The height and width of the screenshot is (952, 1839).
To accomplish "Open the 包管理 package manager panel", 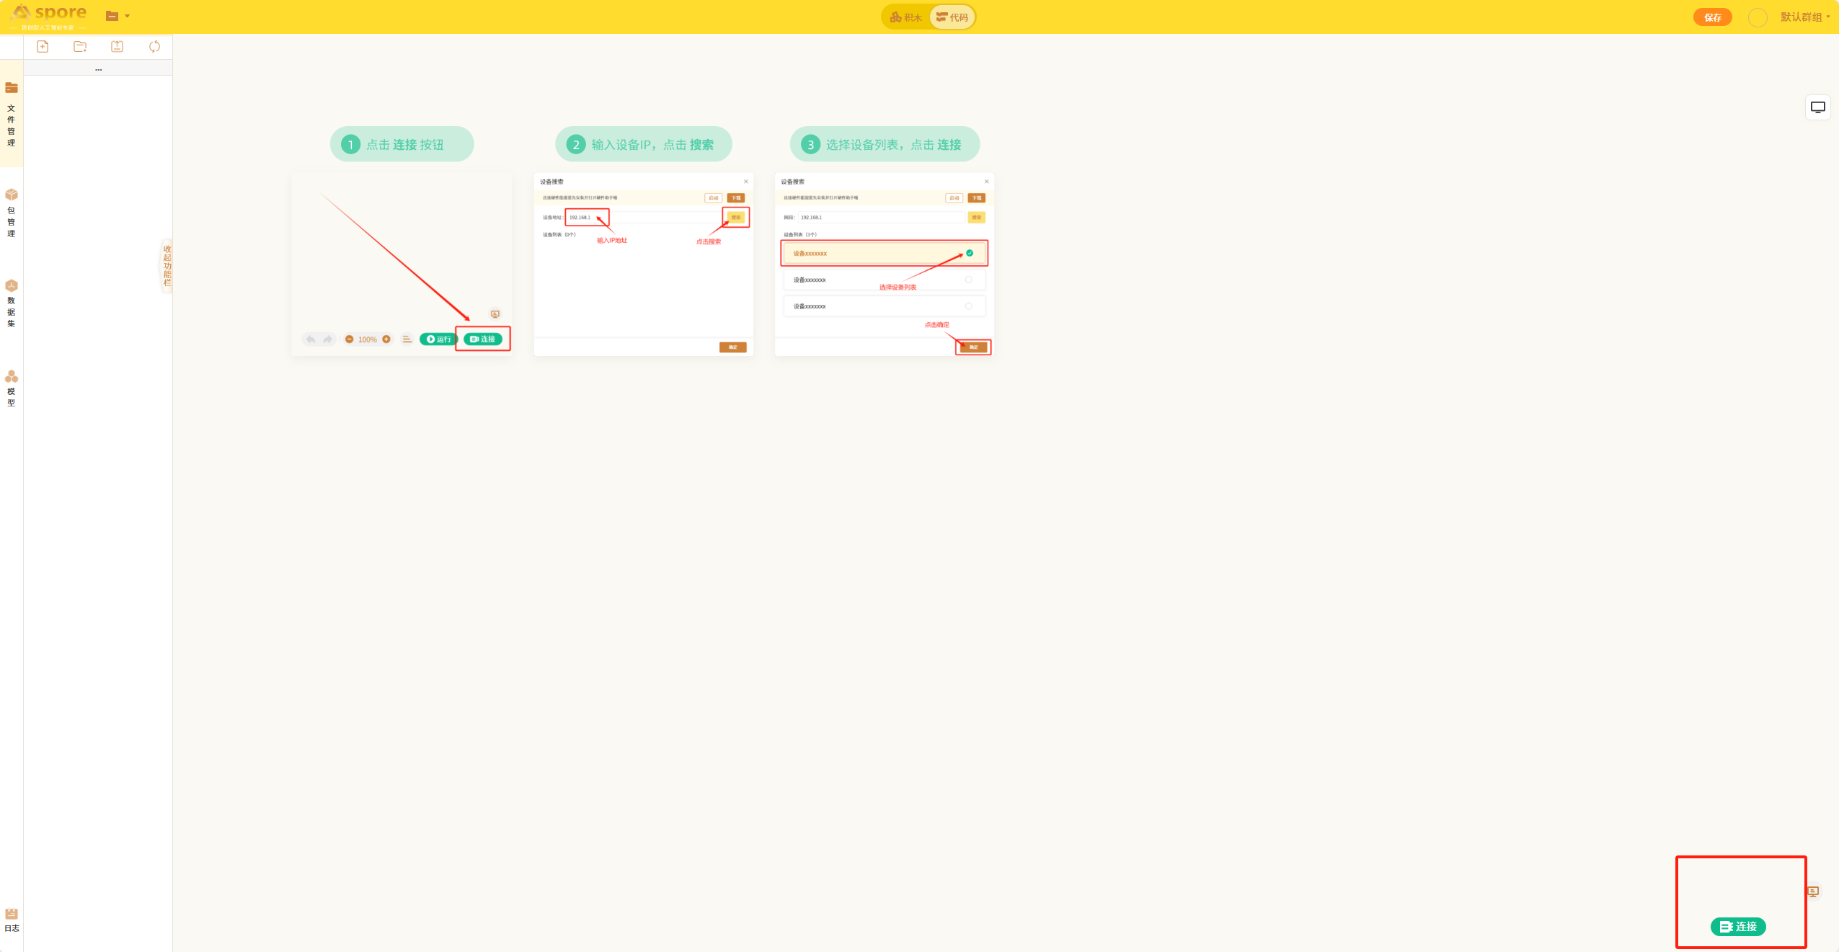I will tap(12, 213).
